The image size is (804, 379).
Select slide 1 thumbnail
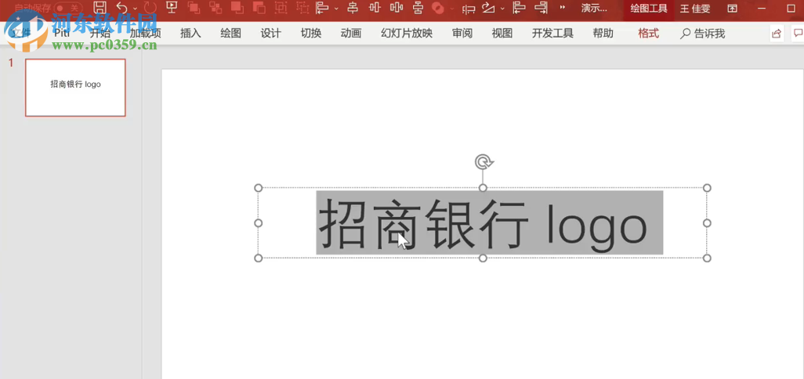pos(75,88)
